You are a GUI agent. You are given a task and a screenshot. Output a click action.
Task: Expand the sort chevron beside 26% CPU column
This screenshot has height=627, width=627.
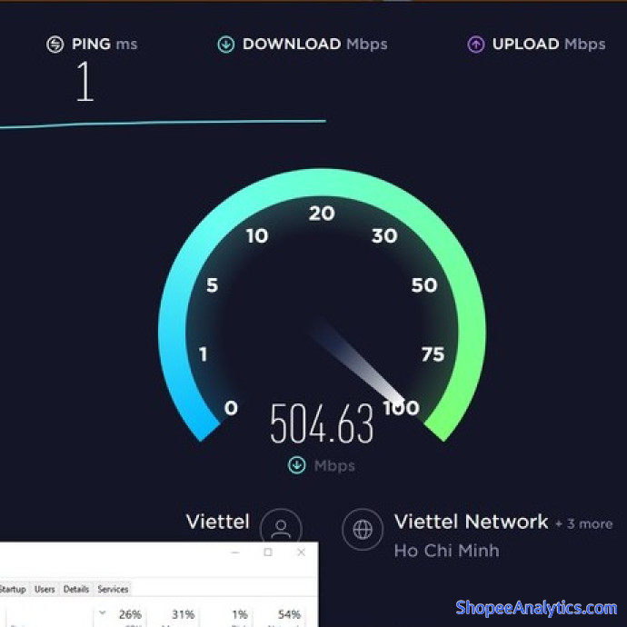[x=103, y=612]
